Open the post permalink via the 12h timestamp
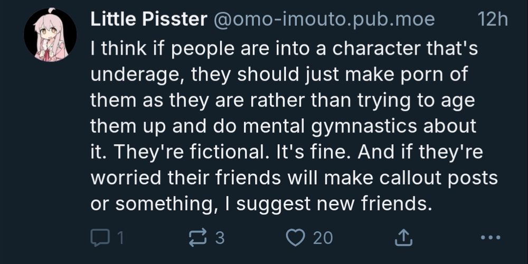The image size is (528, 264). click(x=492, y=20)
